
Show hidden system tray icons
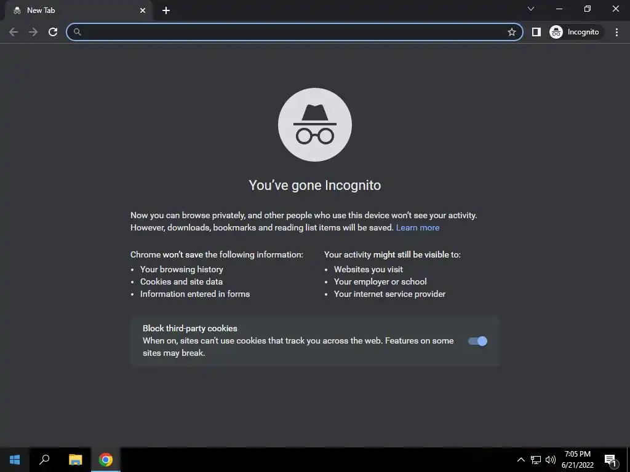point(520,460)
